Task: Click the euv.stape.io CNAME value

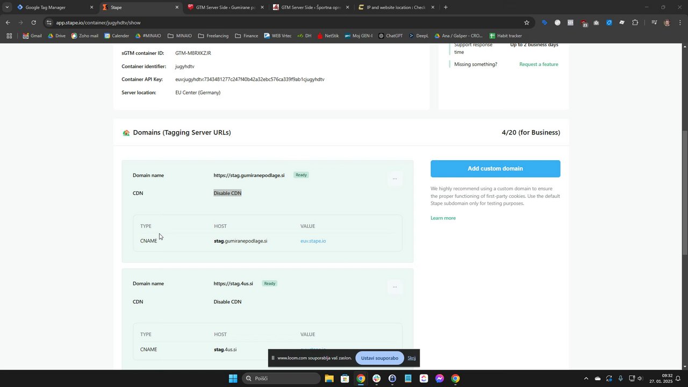Action: pyautogui.click(x=313, y=241)
